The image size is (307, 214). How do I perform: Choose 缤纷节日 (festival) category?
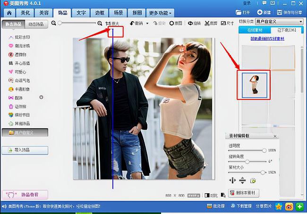point(19,115)
